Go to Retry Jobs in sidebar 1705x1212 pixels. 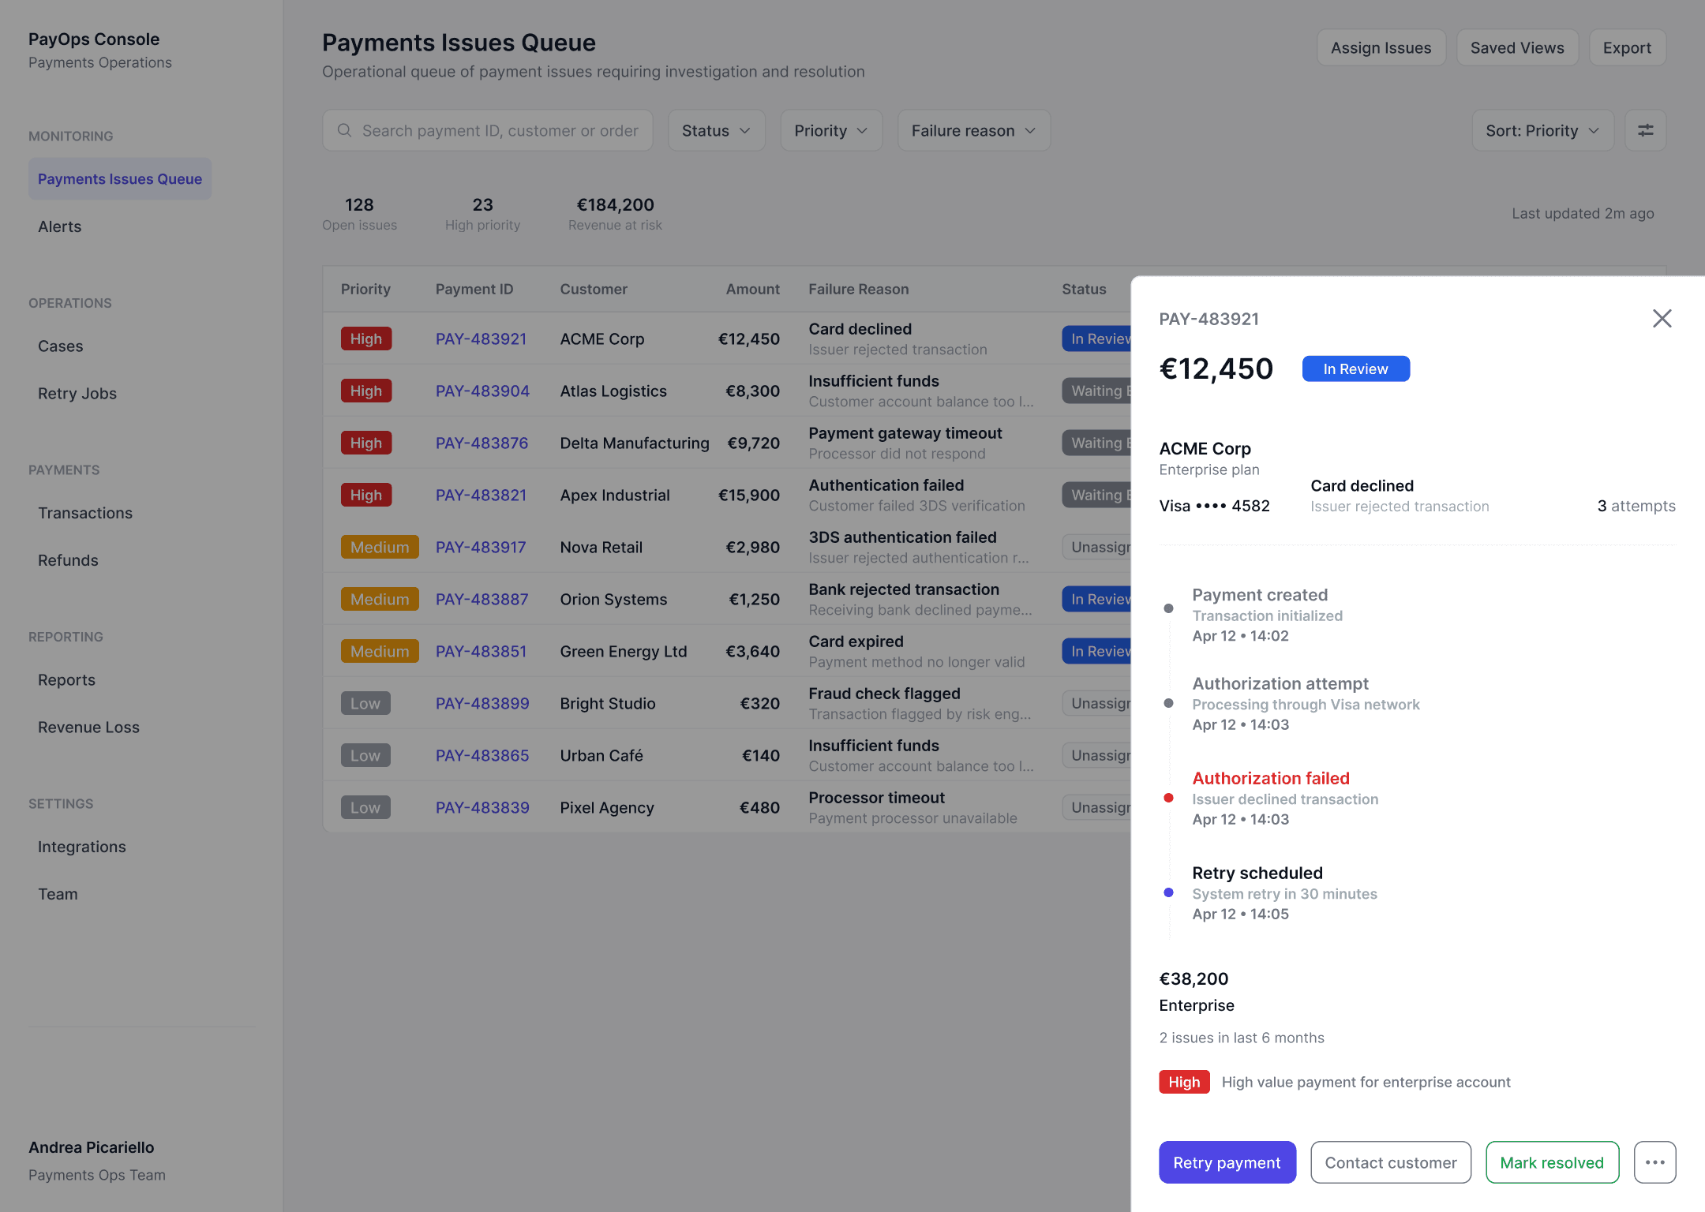point(77,394)
